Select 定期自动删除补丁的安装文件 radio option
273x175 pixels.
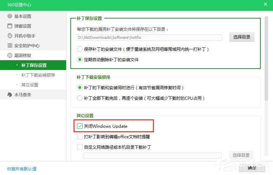click(x=80, y=59)
